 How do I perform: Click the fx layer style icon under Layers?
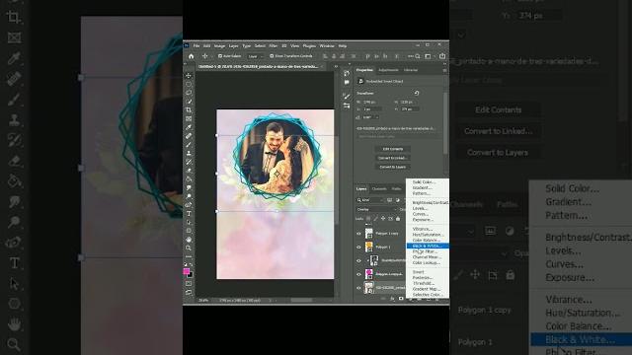pyautogui.click(x=392, y=299)
